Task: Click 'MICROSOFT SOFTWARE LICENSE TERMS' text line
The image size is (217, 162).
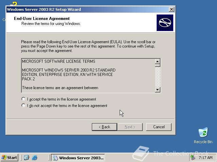Action: [59, 61]
